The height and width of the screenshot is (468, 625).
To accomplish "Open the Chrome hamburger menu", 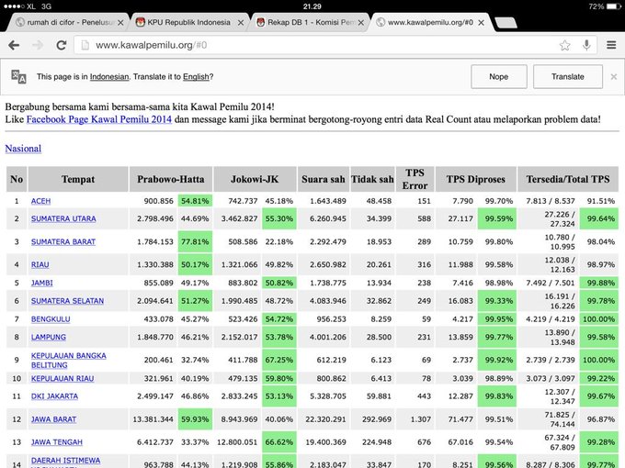I will coord(611,45).
